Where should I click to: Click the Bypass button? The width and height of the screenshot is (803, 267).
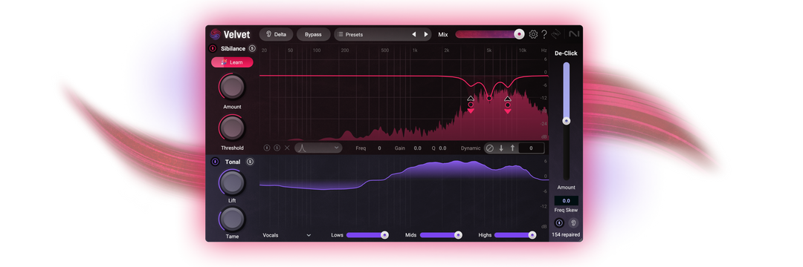(x=313, y=34)
